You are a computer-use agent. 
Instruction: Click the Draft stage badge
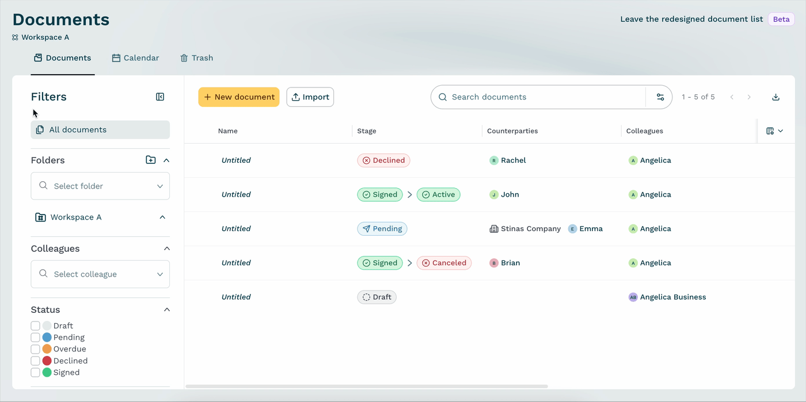pyautogui.click(x=377, y=297)
